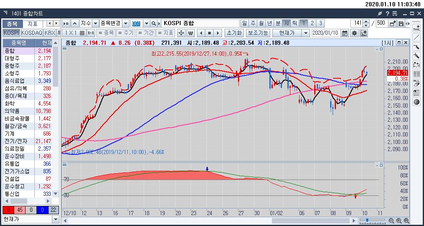This screenshot has width=424, height=226.
Task: Click the 1x1 small layout icon
Action: [91, 33]
